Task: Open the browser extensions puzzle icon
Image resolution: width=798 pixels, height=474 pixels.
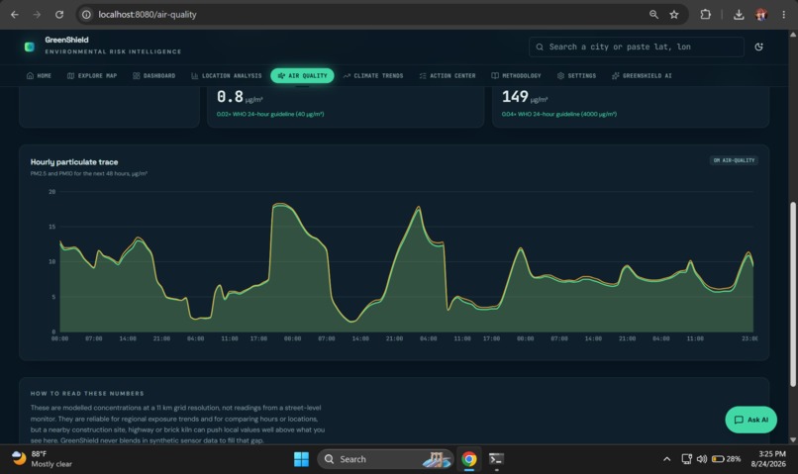Action: [x=705, y=14]
